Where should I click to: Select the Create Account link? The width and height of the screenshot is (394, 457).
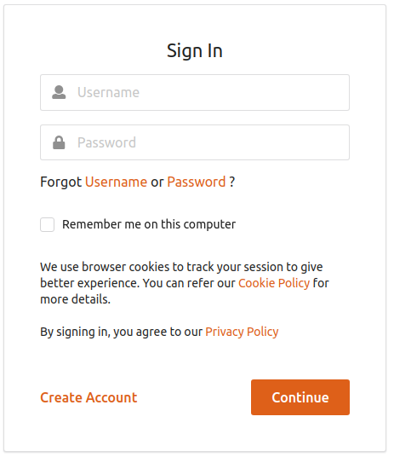(x=89, y=397)
